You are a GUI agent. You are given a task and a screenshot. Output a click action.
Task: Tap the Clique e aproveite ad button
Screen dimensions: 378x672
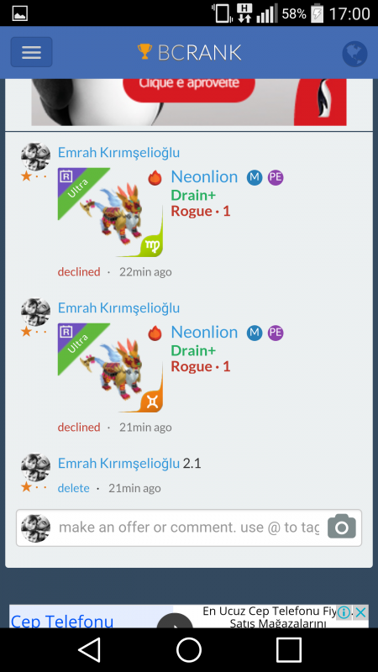click(x=189, y=89)
